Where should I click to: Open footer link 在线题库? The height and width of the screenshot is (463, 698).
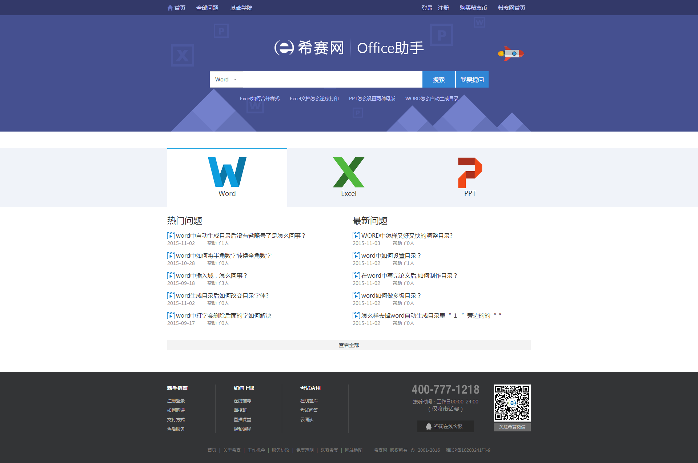309,400
